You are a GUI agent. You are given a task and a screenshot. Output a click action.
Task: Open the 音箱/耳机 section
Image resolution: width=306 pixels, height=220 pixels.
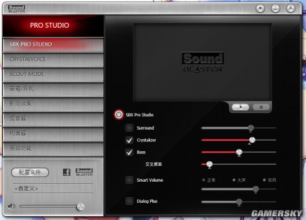tap(53, 89)
